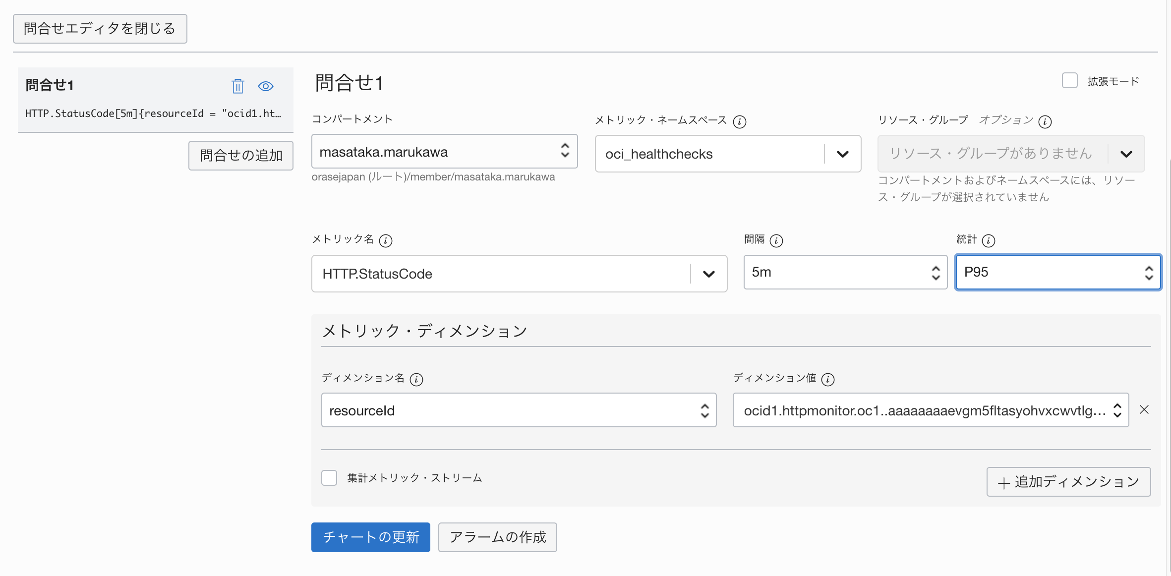
Task: Click the info icon beside ディメンション名
Action: click(416, 380)
